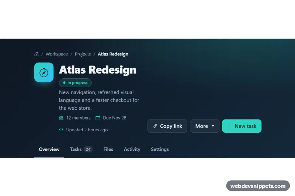Switch to the Files tab
295x196 pixels.
pos(108,149)
